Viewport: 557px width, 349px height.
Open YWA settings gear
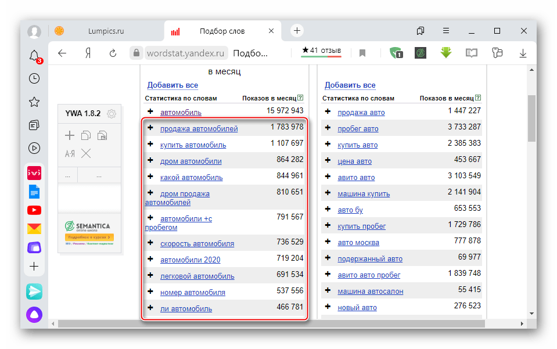pos(112,114)
